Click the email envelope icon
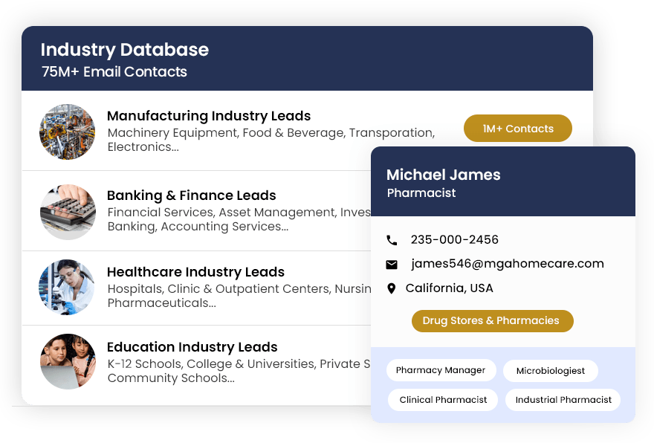 point(392,265)
